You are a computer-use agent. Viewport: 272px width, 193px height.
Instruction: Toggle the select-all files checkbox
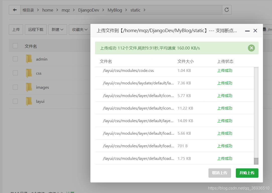[15, 46]
